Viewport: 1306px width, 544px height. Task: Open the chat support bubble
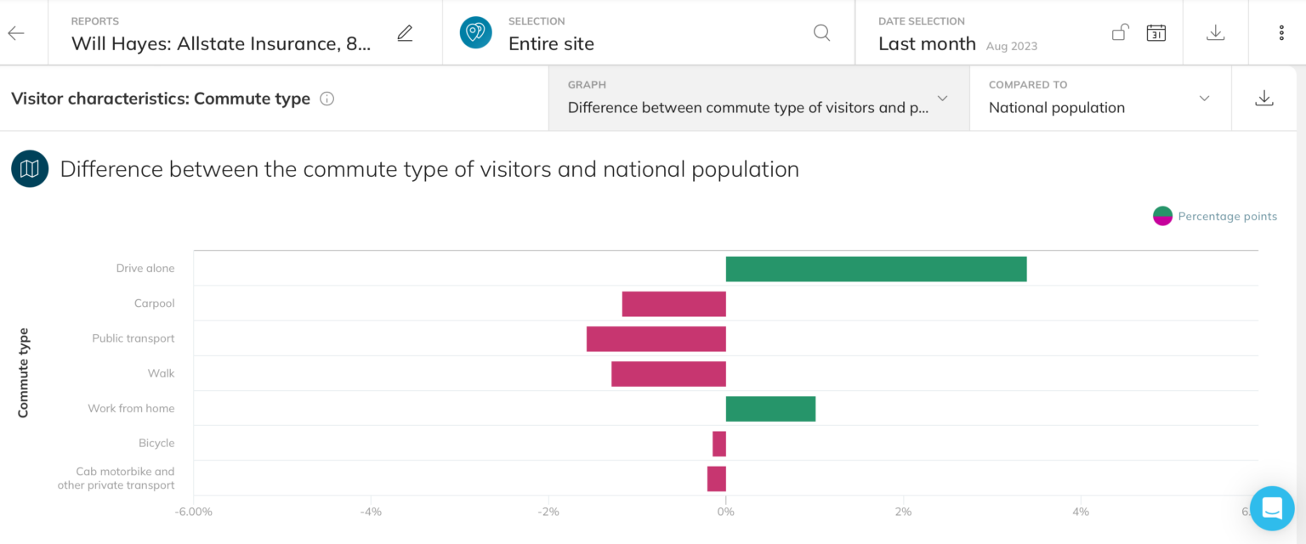tap(1271, 507)
